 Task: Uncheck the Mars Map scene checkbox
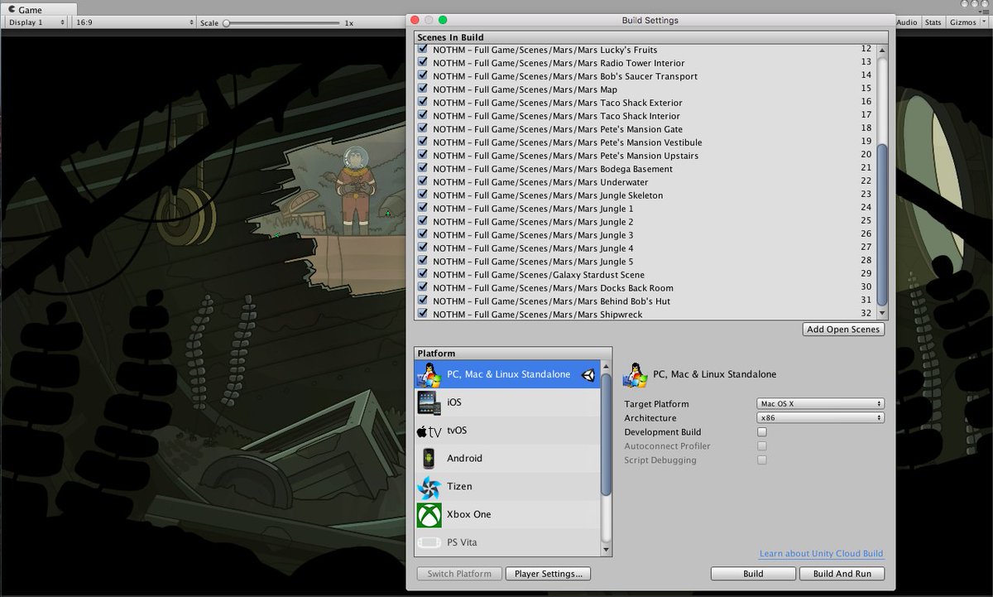pyautogui.click(x=423, y=89)
